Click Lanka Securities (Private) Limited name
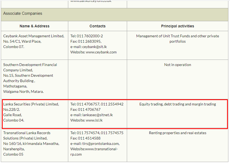This screenshot has height=165, width=230. point(31,104)
